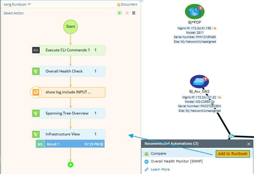Open the Learn More link
254x174 pixels.
point(160,169)
